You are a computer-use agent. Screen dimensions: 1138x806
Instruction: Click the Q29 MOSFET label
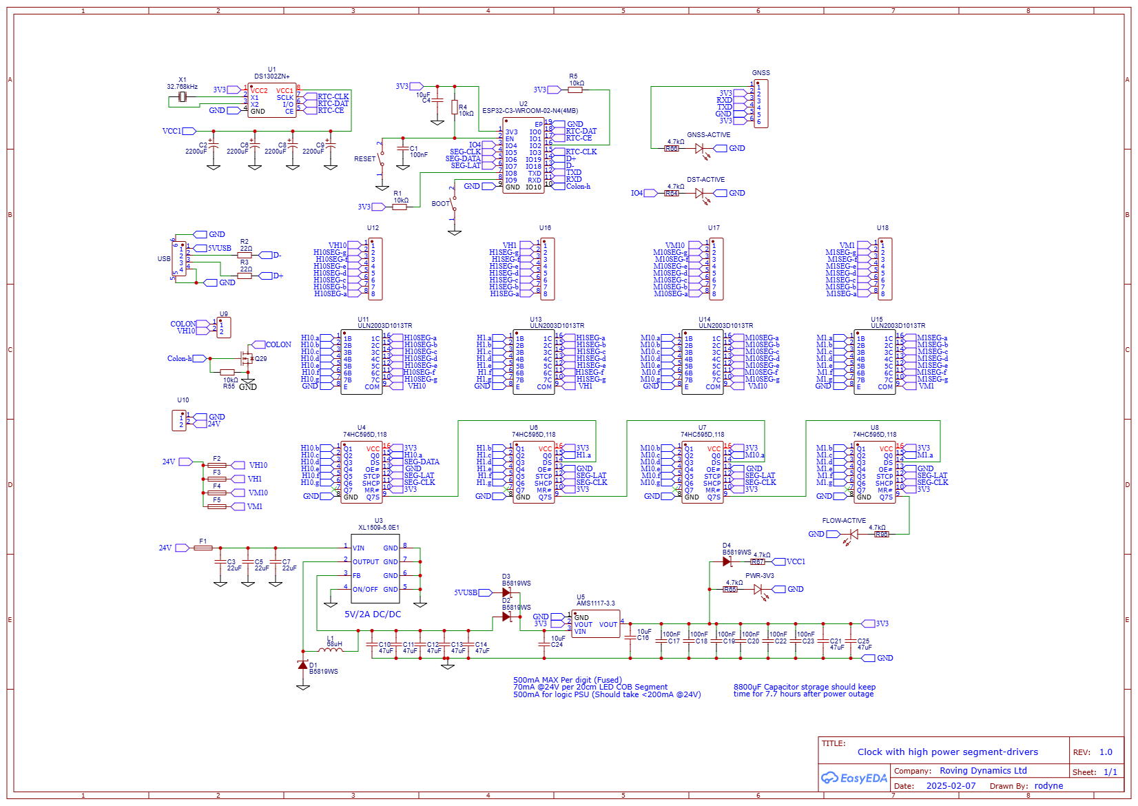(x=261, y=359)
